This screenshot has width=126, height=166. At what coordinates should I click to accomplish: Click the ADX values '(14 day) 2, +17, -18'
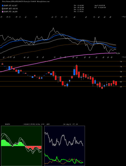tap(71, 124)
